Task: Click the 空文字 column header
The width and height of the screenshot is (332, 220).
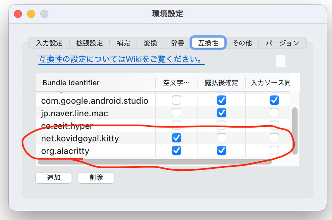Action: (x=176, y=83)
